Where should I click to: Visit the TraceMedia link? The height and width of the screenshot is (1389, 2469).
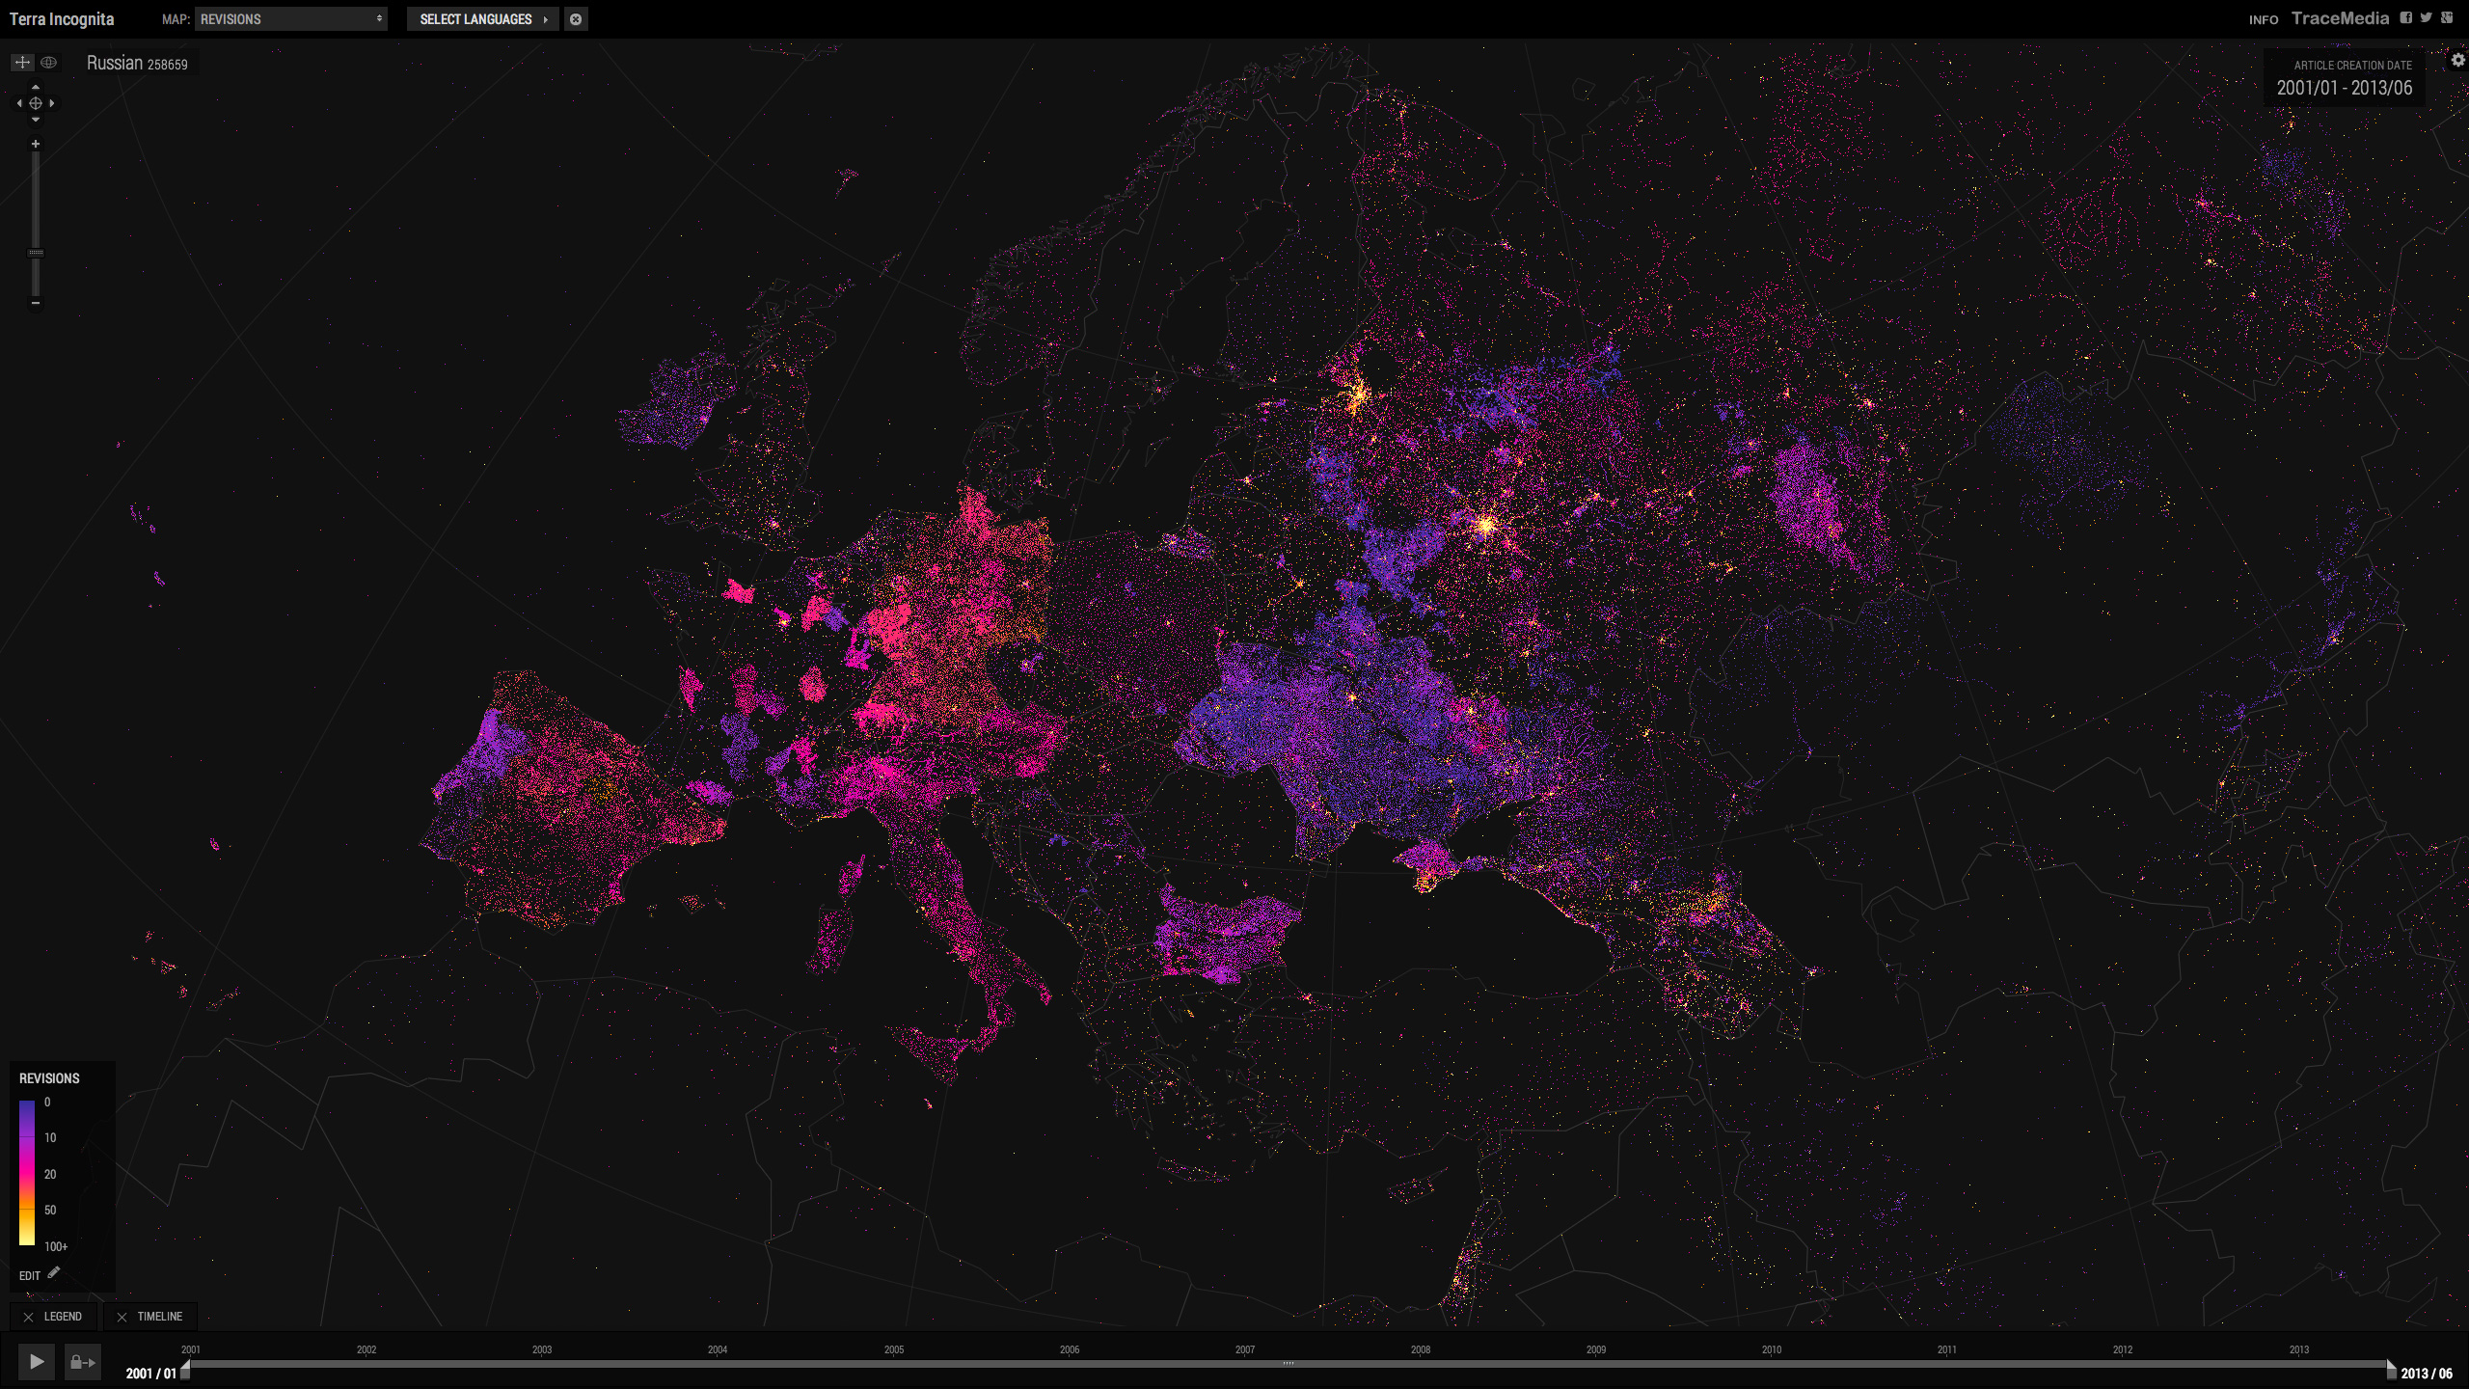pyautogui.click(x=2341, y=18)
